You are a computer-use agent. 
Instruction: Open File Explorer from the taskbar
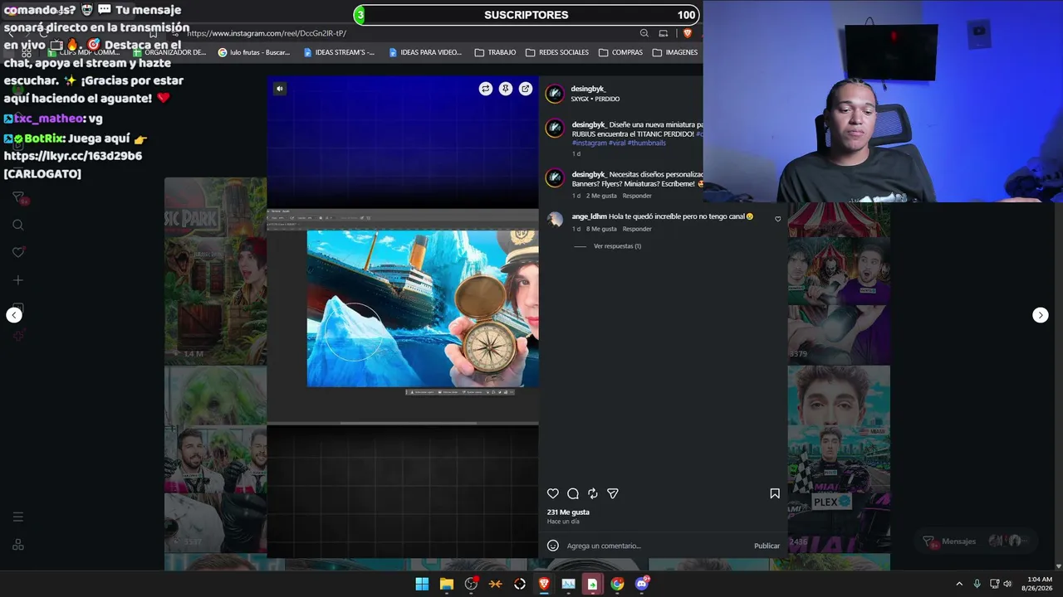447,584
